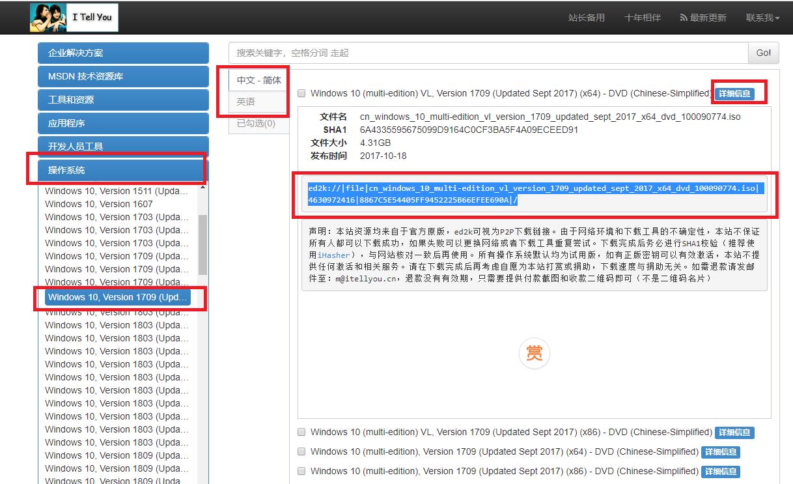Click the RSS icon beside 最新更新
The height and width of the screenshot is (484, 793).
click(683, 18)
